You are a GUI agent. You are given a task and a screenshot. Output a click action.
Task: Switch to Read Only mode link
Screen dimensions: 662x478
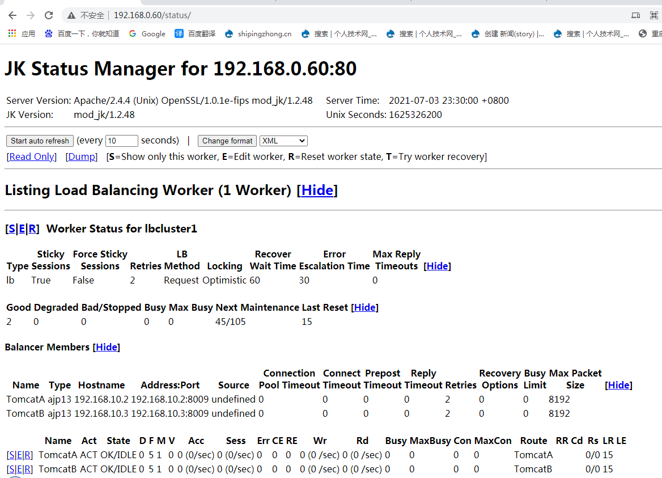click(32, 156)
